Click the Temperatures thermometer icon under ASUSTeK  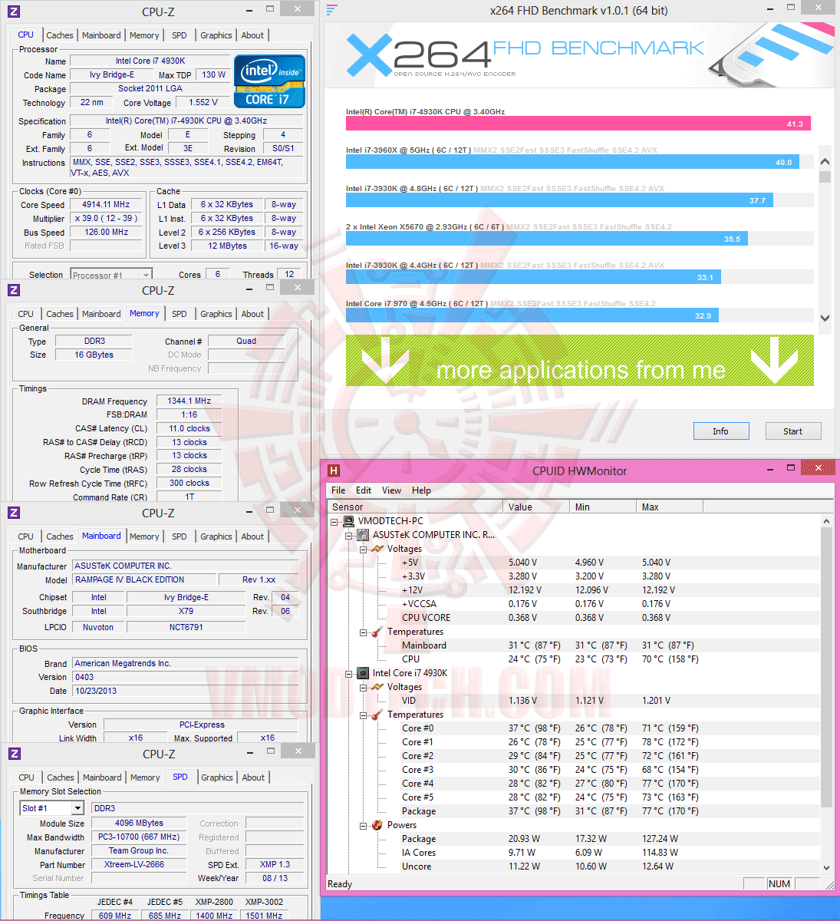pyautogui.click(x=377, y=632)
